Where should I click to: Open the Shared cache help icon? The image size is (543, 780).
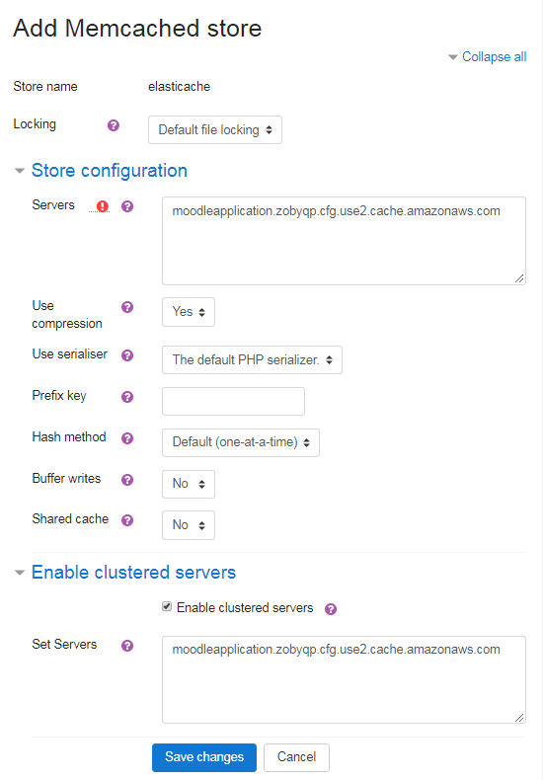(x=127, y=519)
